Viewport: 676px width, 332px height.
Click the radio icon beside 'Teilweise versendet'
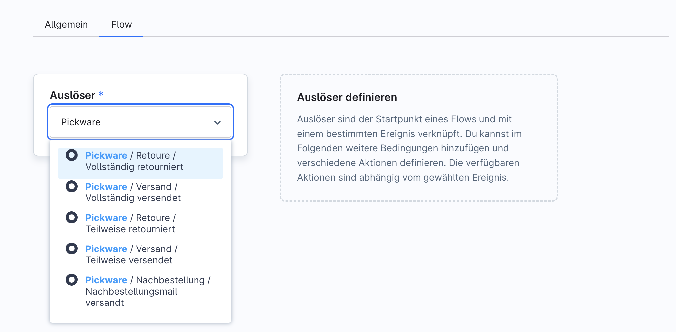pos(71,248)
